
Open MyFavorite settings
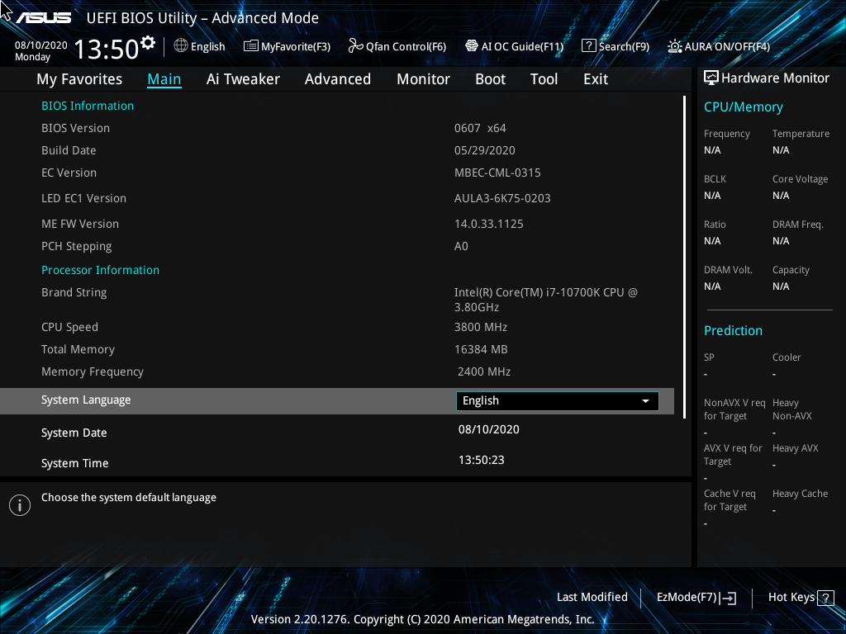(287, 46)
